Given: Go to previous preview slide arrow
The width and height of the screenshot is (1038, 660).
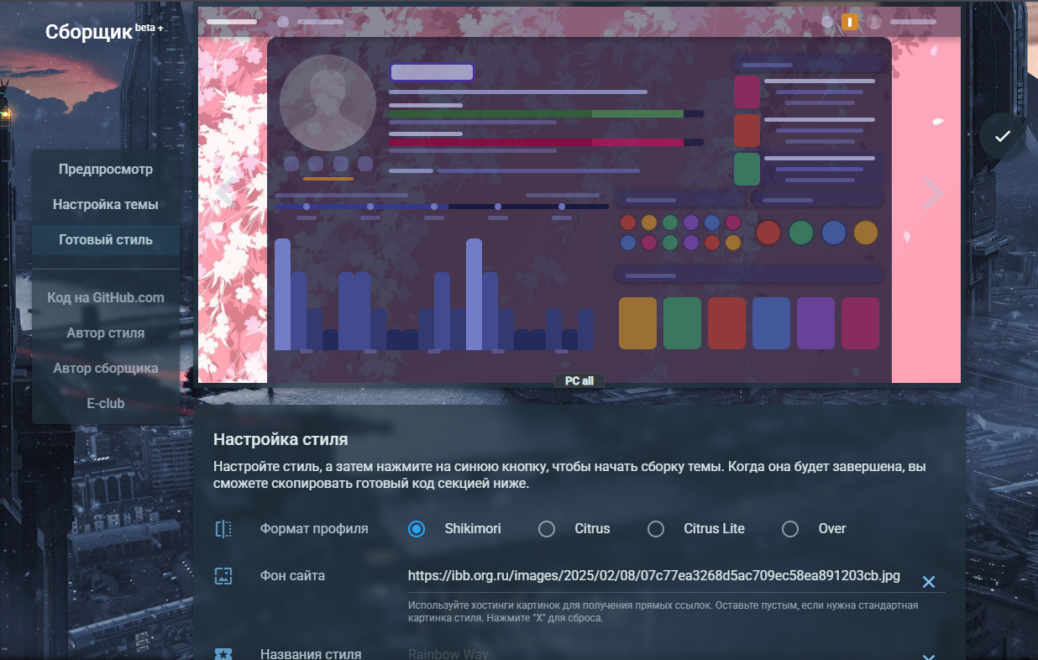Looking at the screenshot, I should tap(224, 193).
